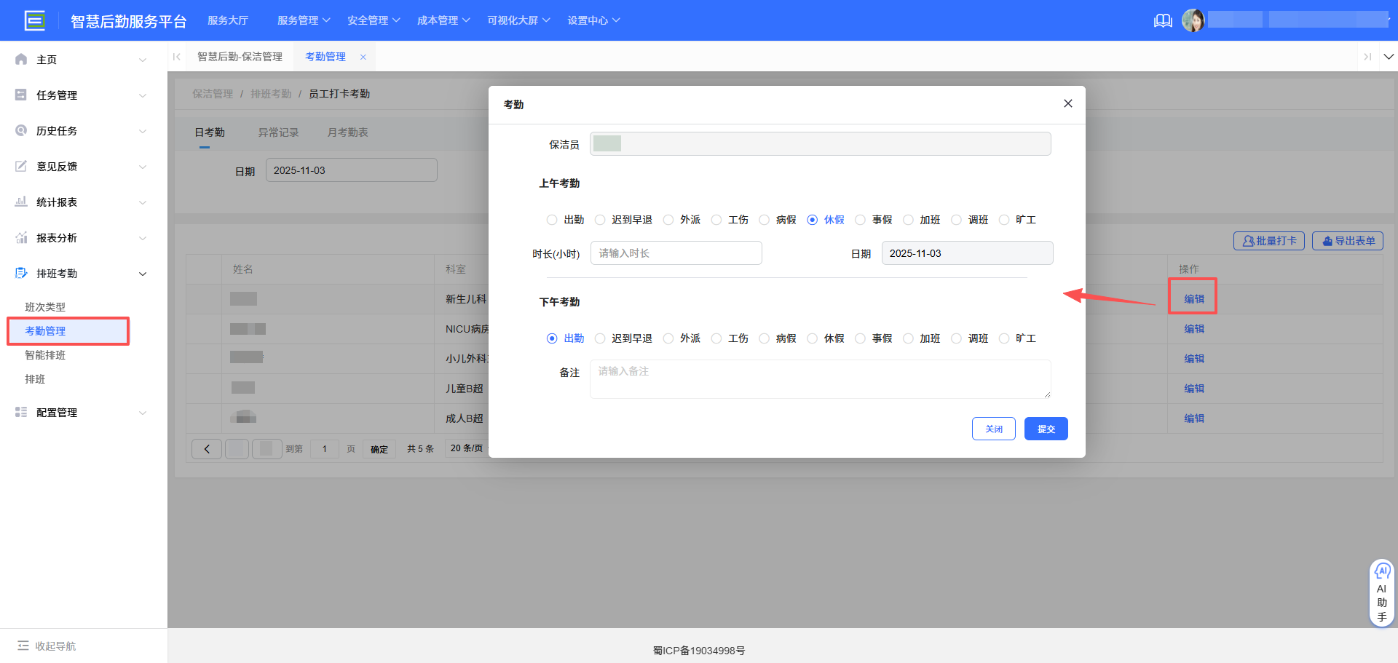Choose 旷工 option under 上午考勤
This screenshot has height=663, width=1398.
pos(1004,219)
